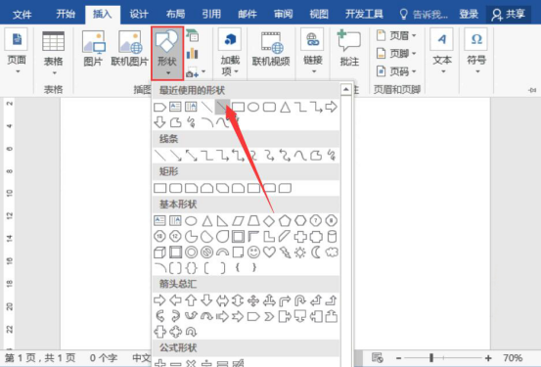Image resolution: width=541 pixels, height=367 pixels.
Task: Click the zoom out minus button
Action: tap(398, 358)
